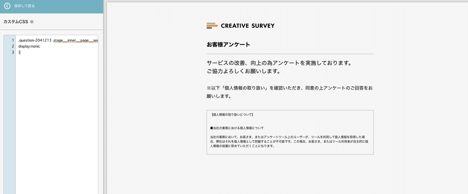Click the empty CSS editor area below line 3
468x194 pixels.
pyautogui.click(x=57, y=125)
